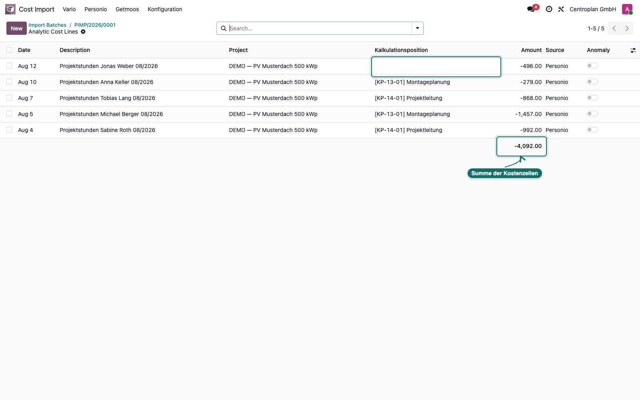
Task: Open the Cost Import app home icon
Action: click(10, 9)
